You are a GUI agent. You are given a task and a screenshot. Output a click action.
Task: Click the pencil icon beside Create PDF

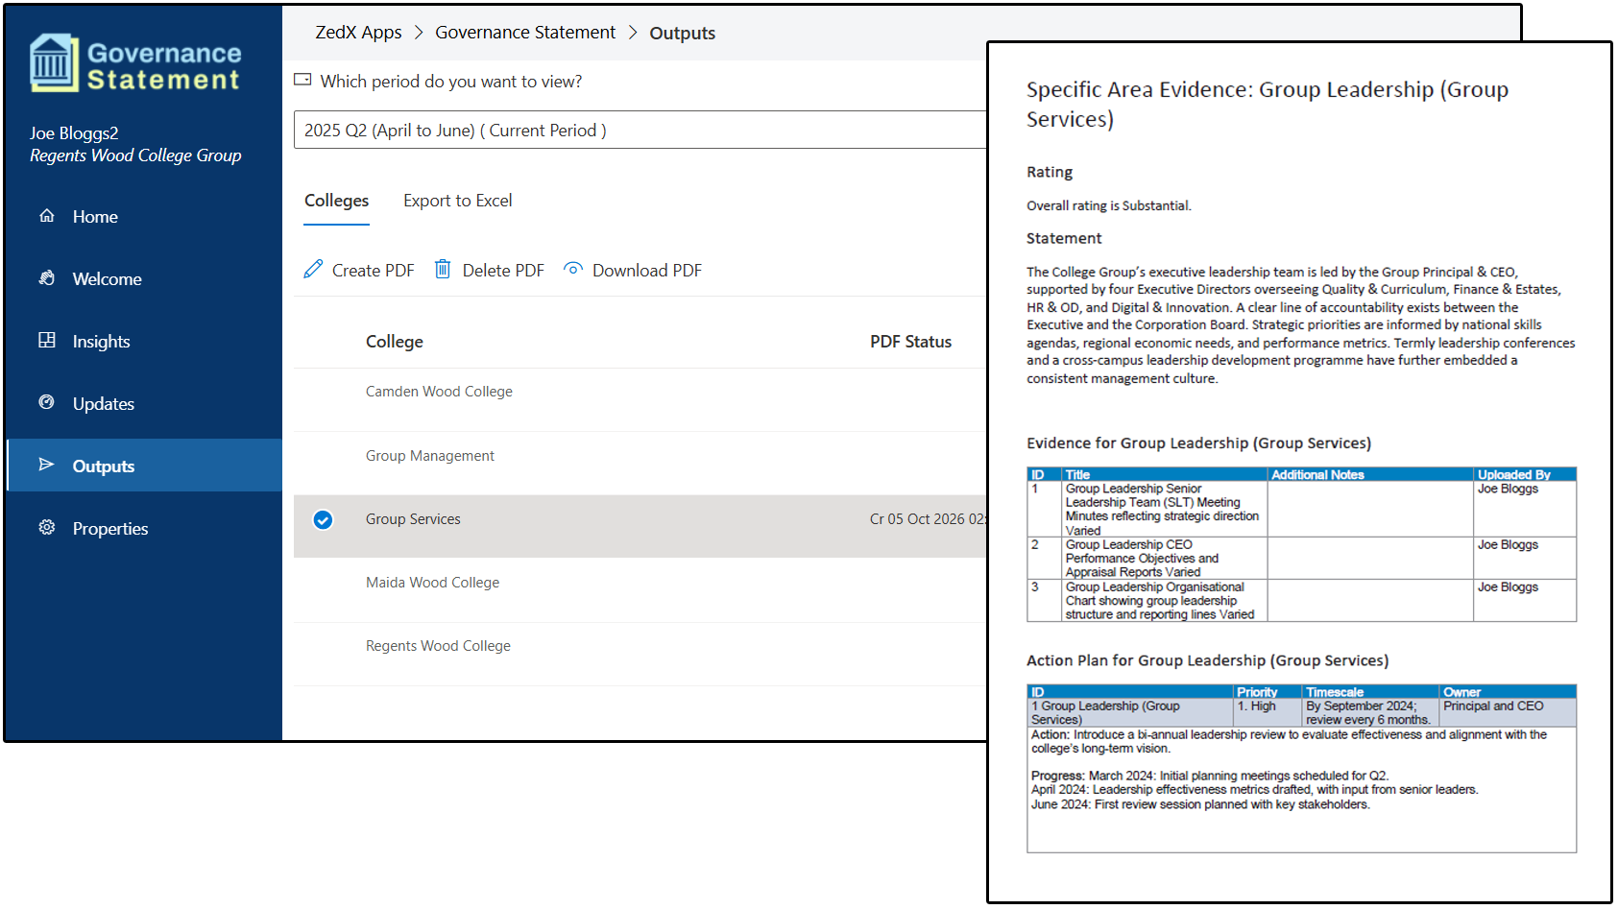click(x=313, y=270)
